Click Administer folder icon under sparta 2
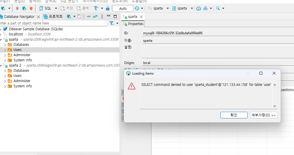Image resolution: width=294 pixels, height=155 pixels. click(10, 81)
